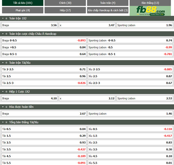Pick Xỉu 4.5 at 0.10
The image size is (174, 165).
pyautogui.click(x=130, y=156)
